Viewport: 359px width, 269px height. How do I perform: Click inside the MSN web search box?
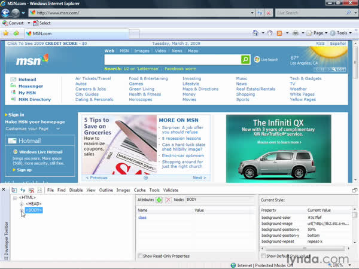172,60
